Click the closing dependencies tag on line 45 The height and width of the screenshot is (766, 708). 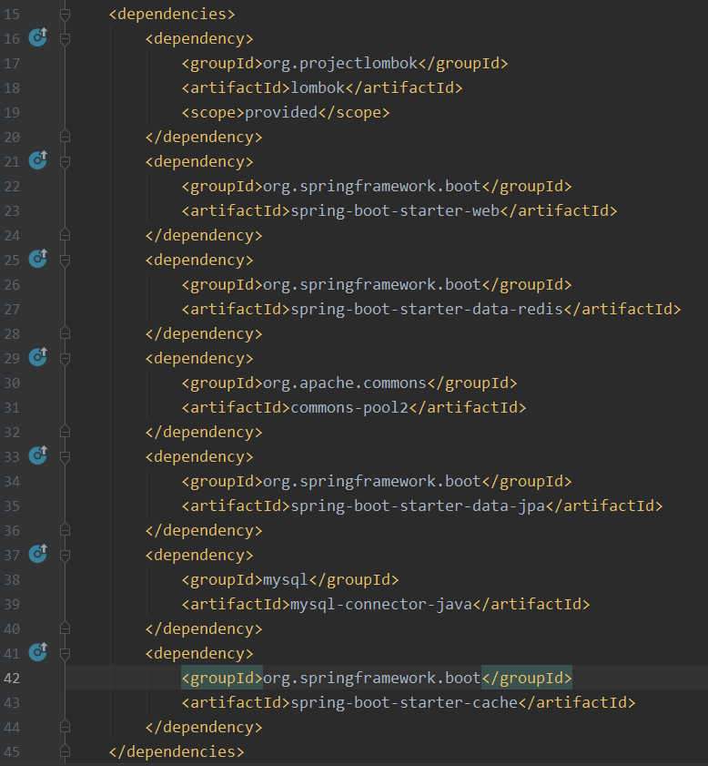point(177,751)
